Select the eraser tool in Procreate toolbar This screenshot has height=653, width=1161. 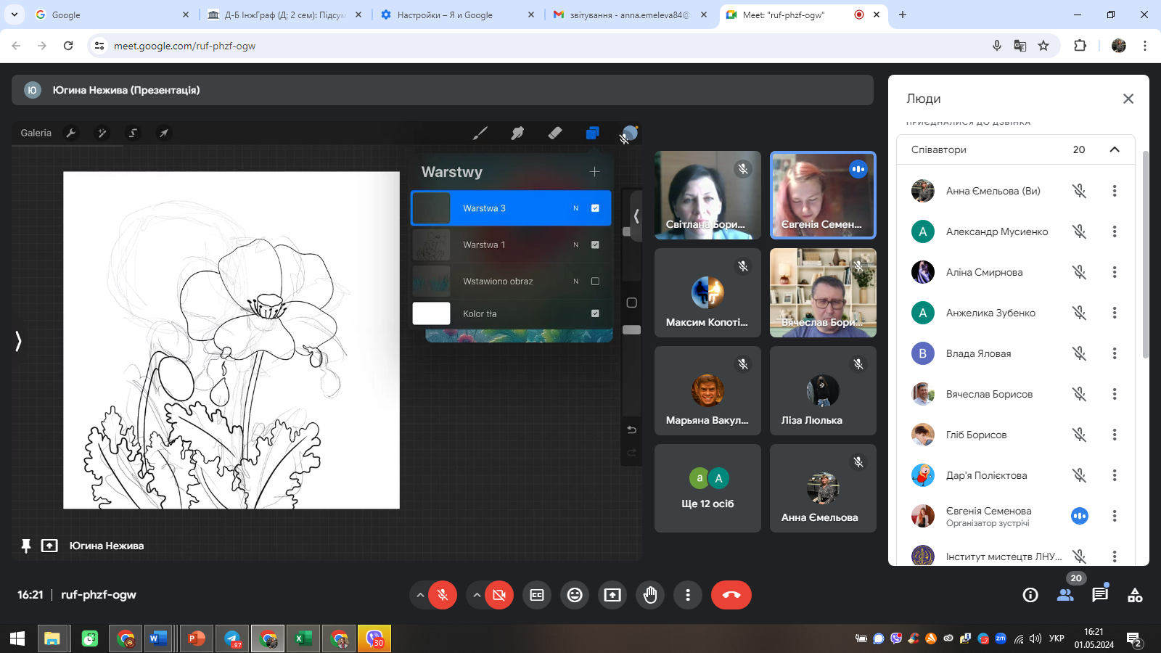[x=555, y=133]
